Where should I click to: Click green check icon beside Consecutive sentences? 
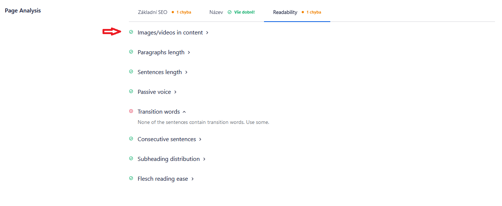tap(131, 139)
